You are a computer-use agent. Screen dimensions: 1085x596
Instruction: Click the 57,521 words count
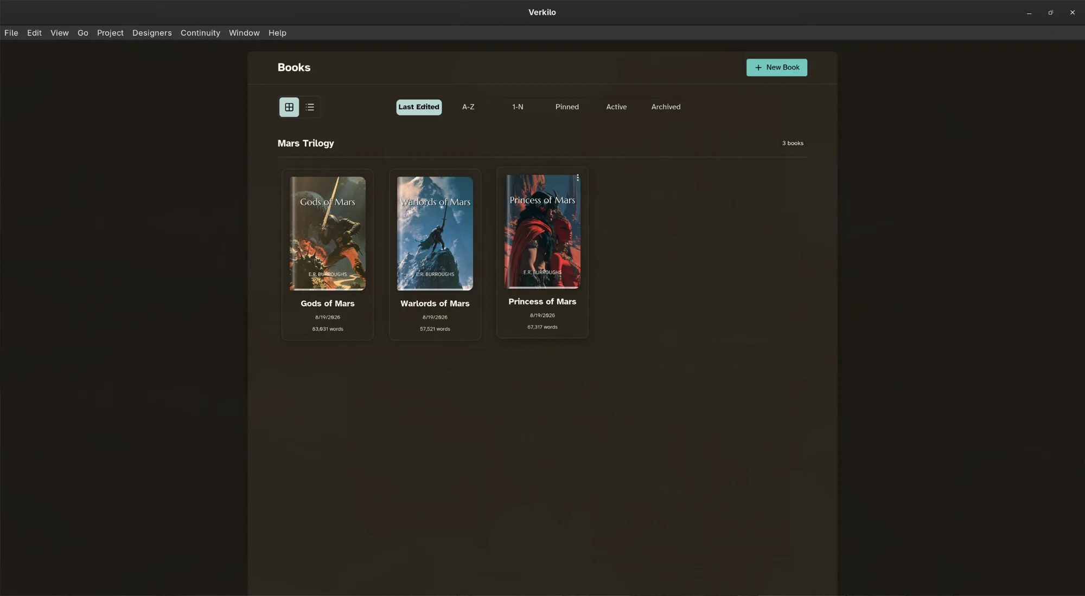point(435,329)
